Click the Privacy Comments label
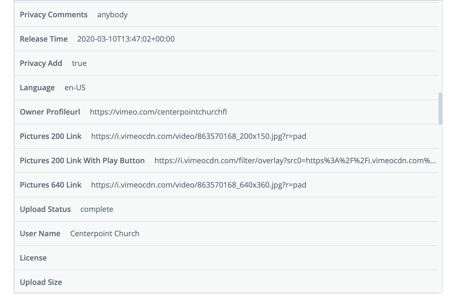 coord(54,15)
